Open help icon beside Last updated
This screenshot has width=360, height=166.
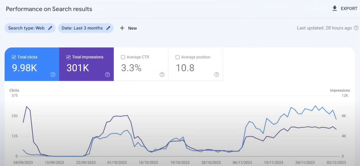356,28
